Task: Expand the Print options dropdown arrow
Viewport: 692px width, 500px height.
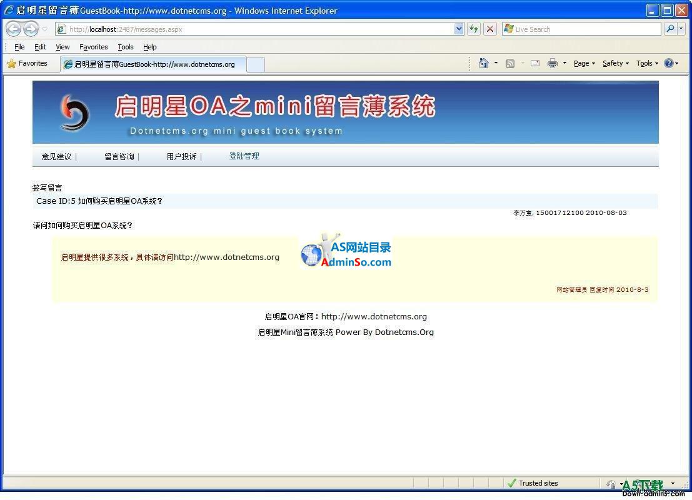Action: (x=564, y=64)
